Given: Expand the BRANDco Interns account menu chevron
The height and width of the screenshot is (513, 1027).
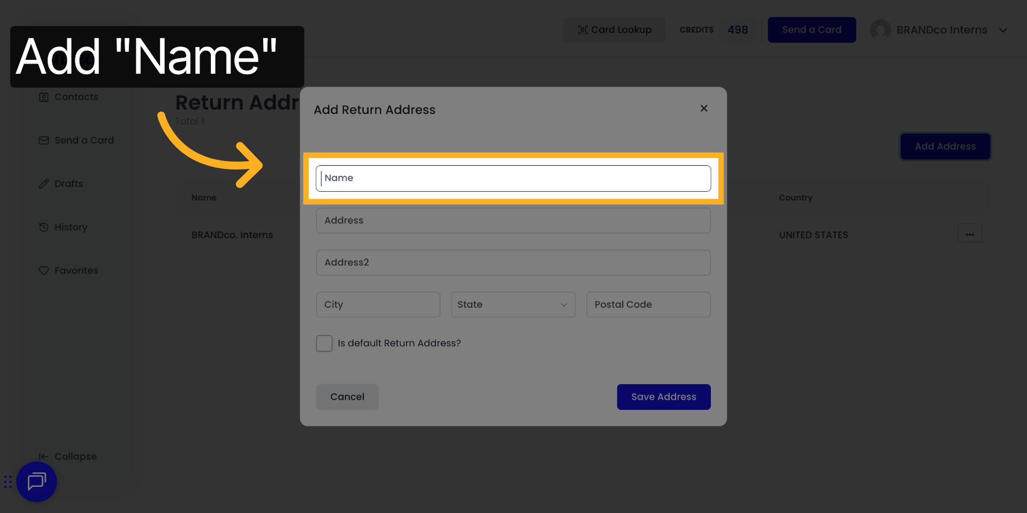Looking at the screenshot, I should point(1003,30).
